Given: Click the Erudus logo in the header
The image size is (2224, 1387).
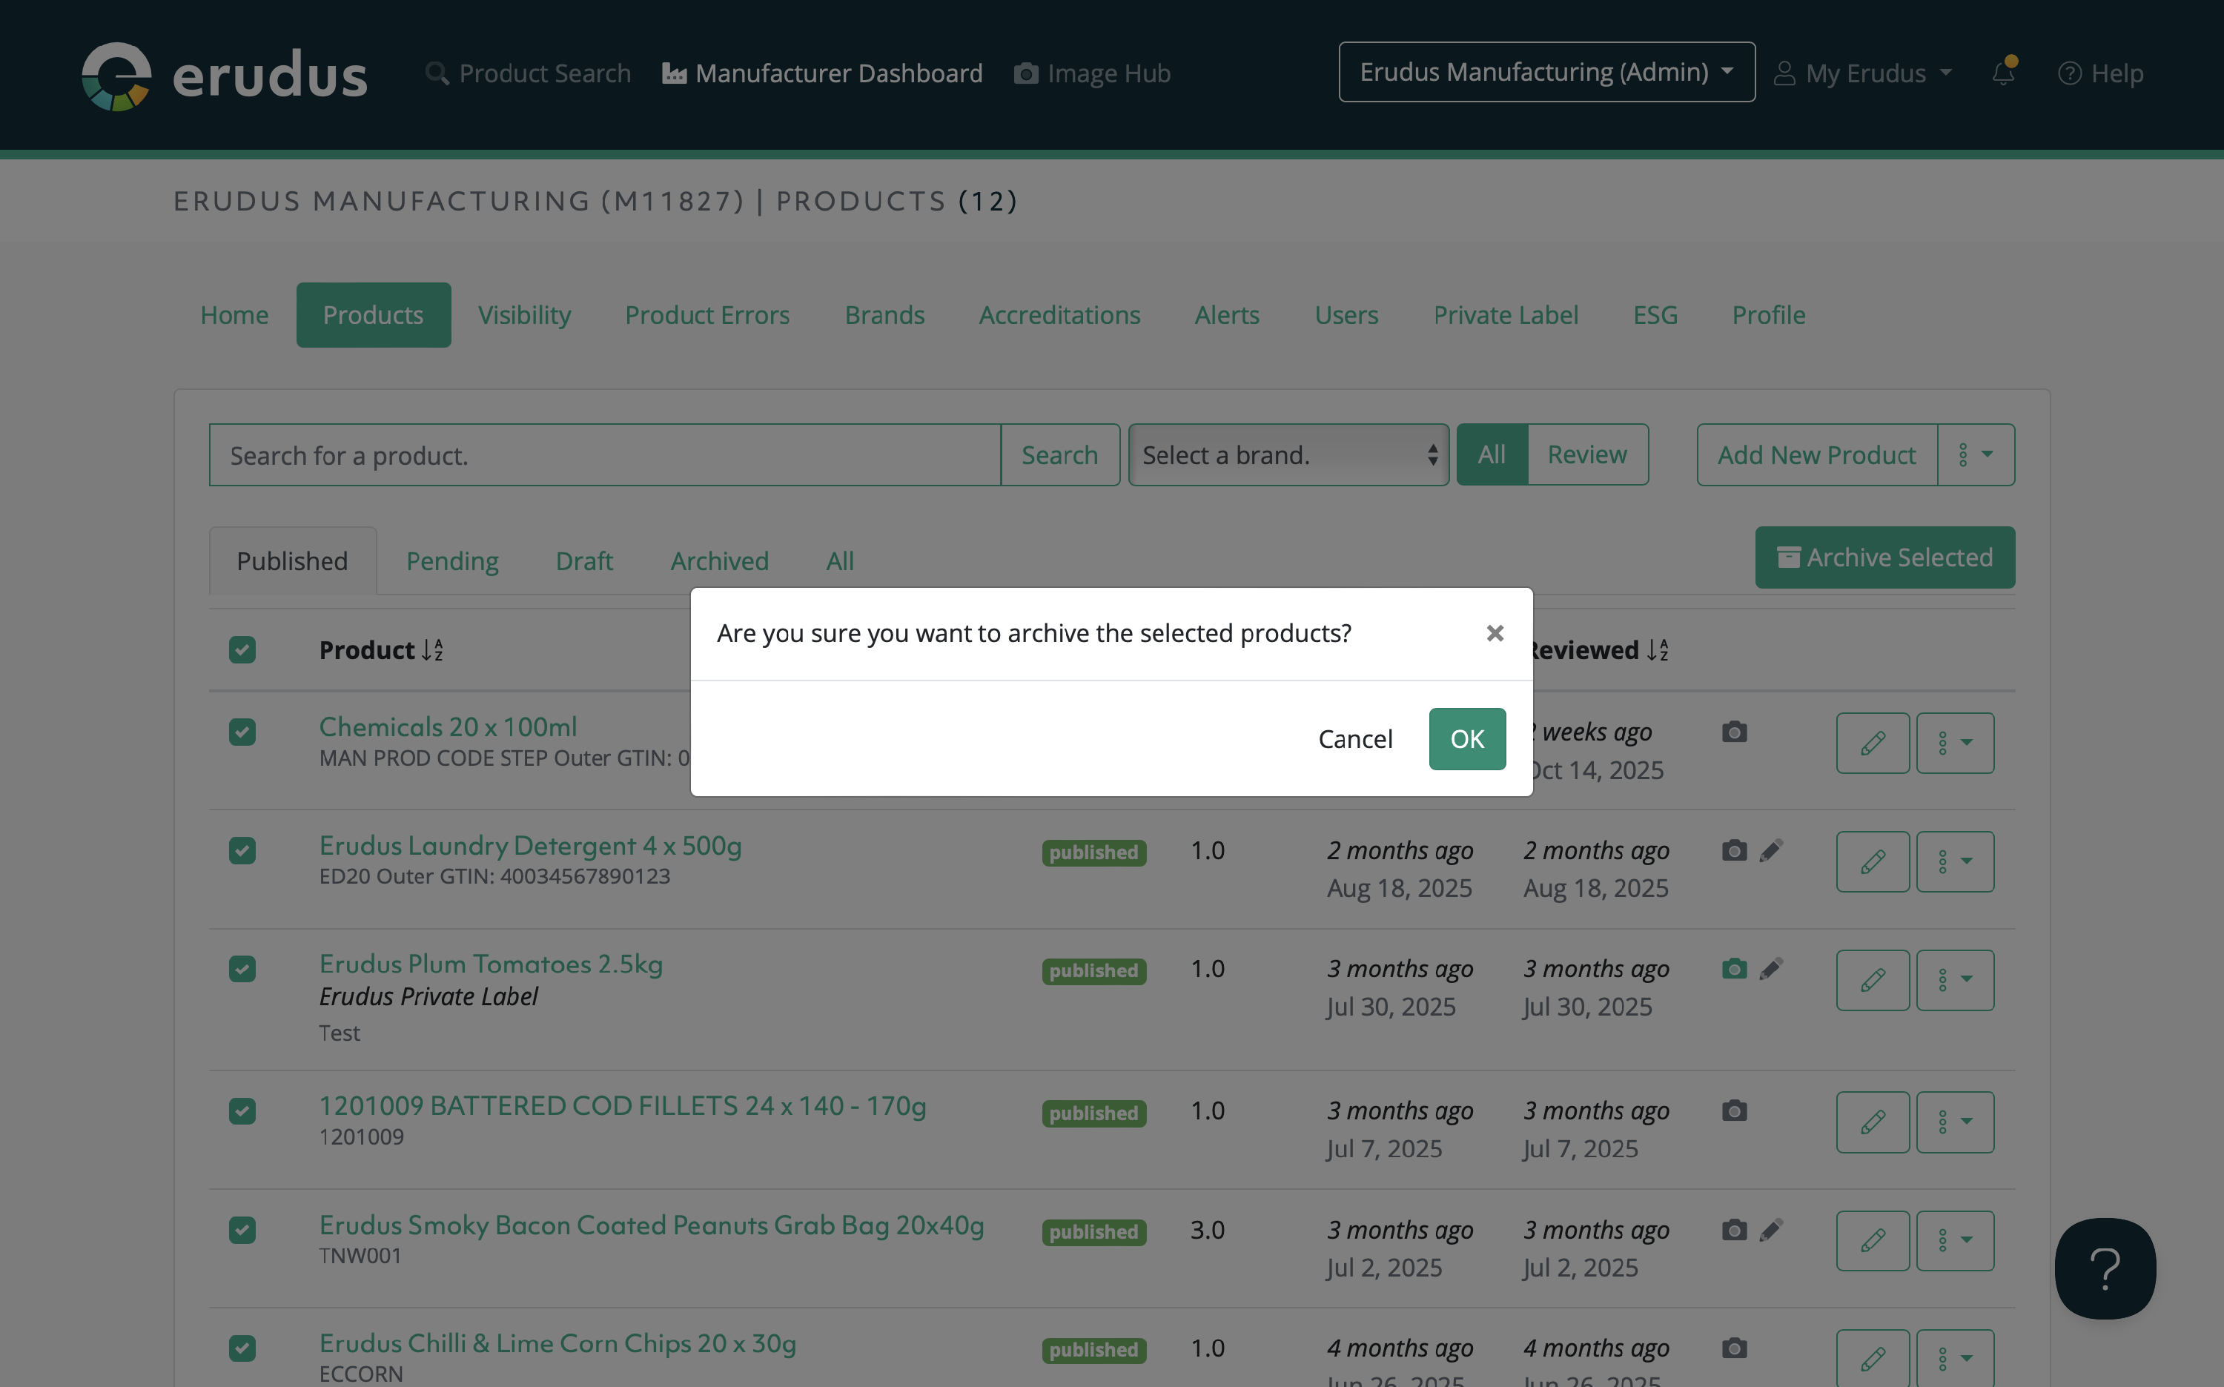Looking at the screenshot, I should [225, 75].
